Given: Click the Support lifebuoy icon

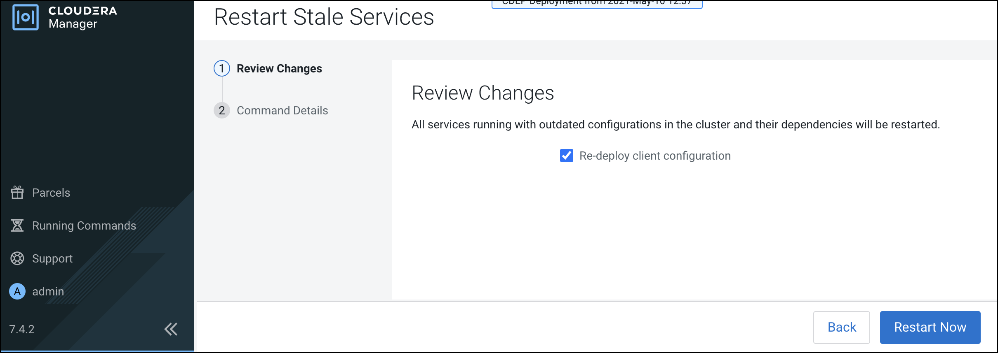Looking at the screenshot, I should pyautogui.click(x=17, y=258).
